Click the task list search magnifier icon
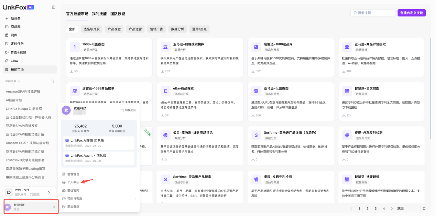This screenshot has width=435, height=216. click(x=52, y=81)
